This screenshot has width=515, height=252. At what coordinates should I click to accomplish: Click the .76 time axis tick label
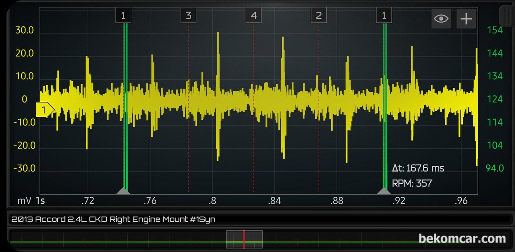pos(150,201)
